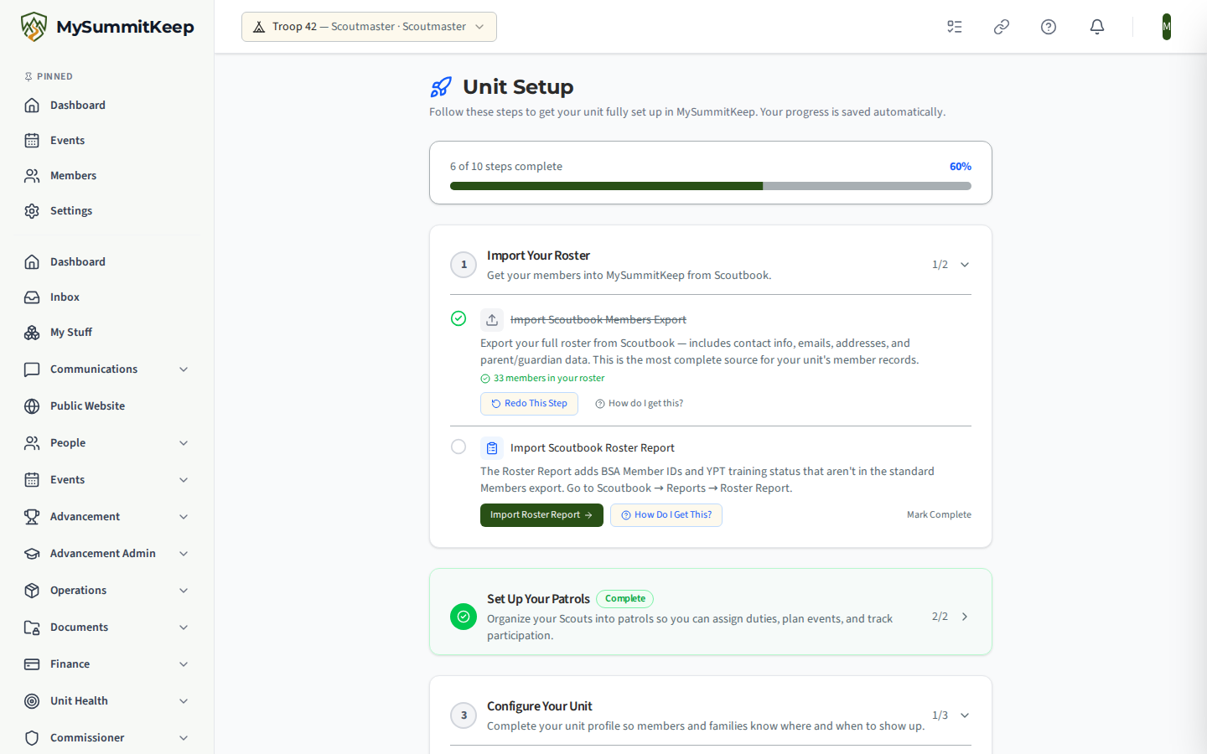Expand the Advancement sidebar chevron
Viewport: 1207px width, 754px height.
pos(184,517)
